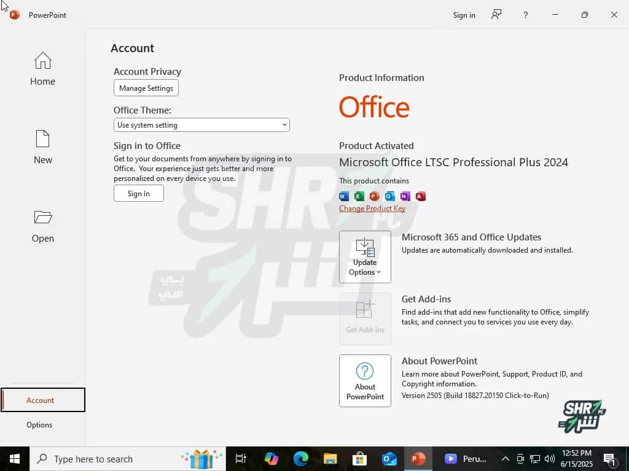Minimize the PowerPoint window
This screenshot has width=629, height=471.
coord(555,15)
